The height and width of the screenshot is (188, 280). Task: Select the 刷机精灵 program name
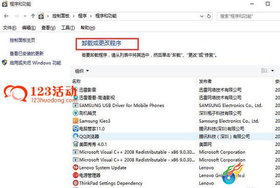(88, 113)
